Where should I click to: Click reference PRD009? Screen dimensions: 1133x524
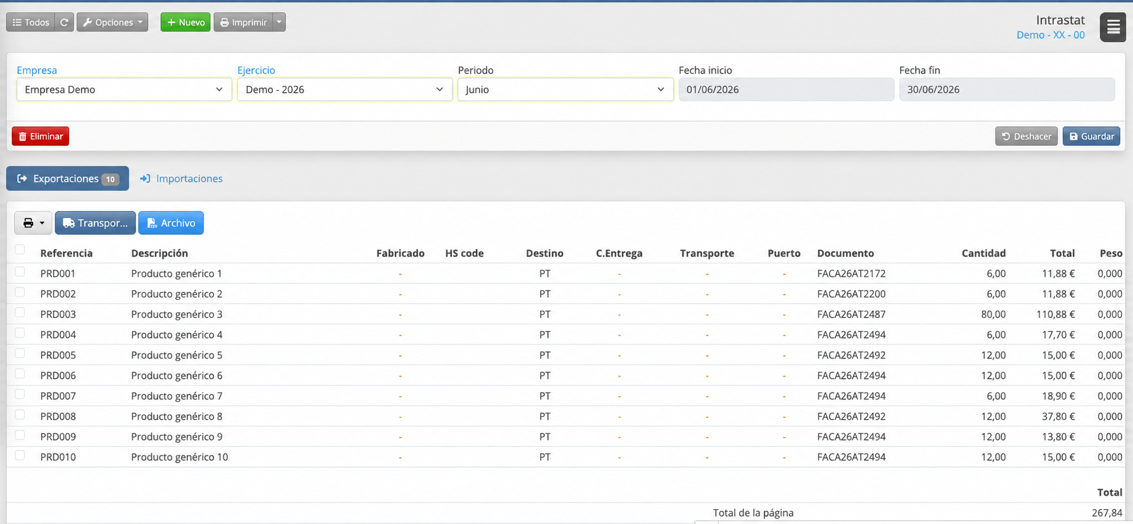click(58, 437)
